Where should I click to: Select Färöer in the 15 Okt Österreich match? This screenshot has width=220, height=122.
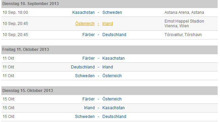tap(89, 99)
